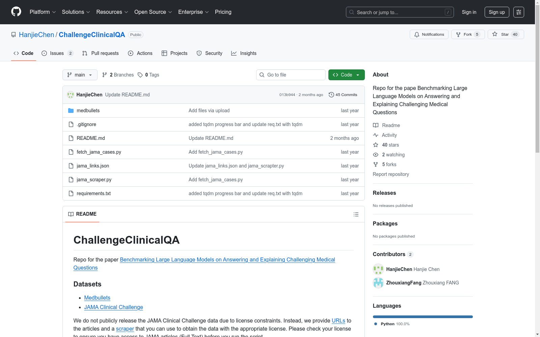The image size is (540, 337).
Task: Click the Report repository link
Action: [x=391, y=174]
